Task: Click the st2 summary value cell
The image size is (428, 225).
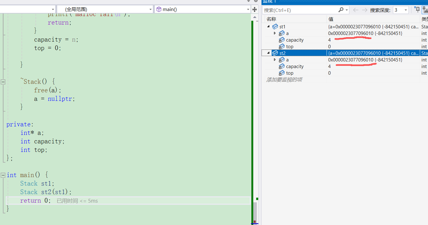Action: tap(373, 53)
